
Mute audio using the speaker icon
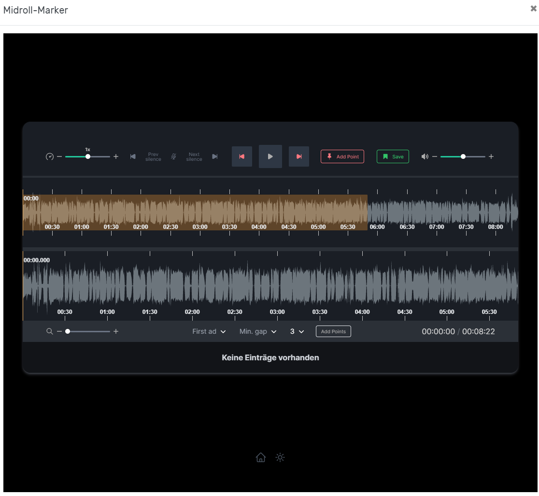(x=425, y=156)
